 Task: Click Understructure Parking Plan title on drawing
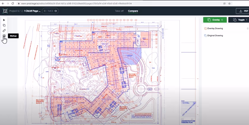(188, 122)
